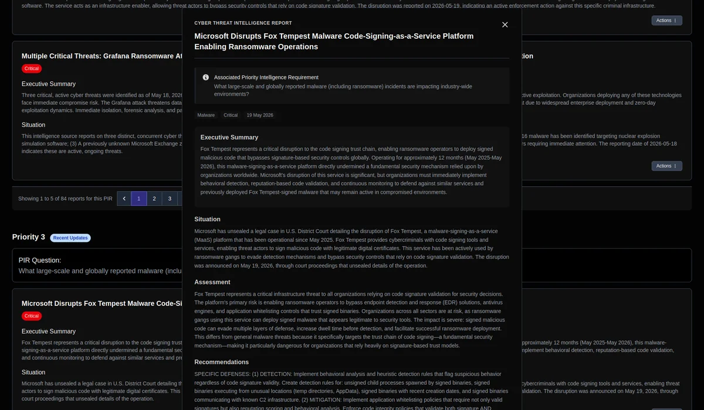Click the Recommendations heading in the dialog
The height and width of the screenshot is (410, 704).
coord(222,362)
